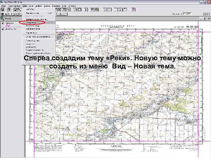Screen dimensions: 211x158
Task: Click the Save Project floppy disk icon
Action: [3, 10]
